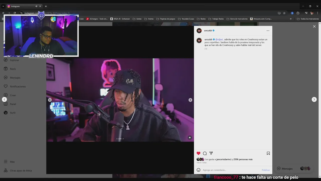Click browser back arrow
This screenshot has width=321, height=181.
point(3,13)
